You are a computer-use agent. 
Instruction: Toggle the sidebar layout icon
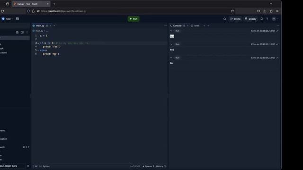click(18, 19)
